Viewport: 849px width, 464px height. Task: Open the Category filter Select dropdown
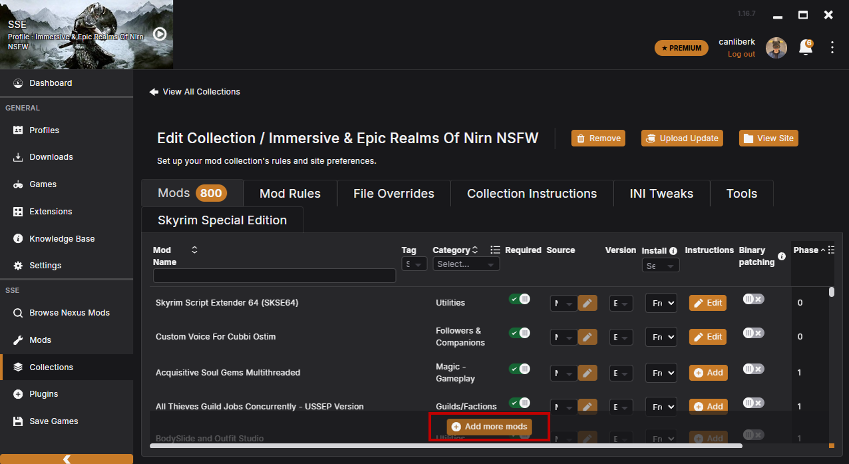click(466, 264)
